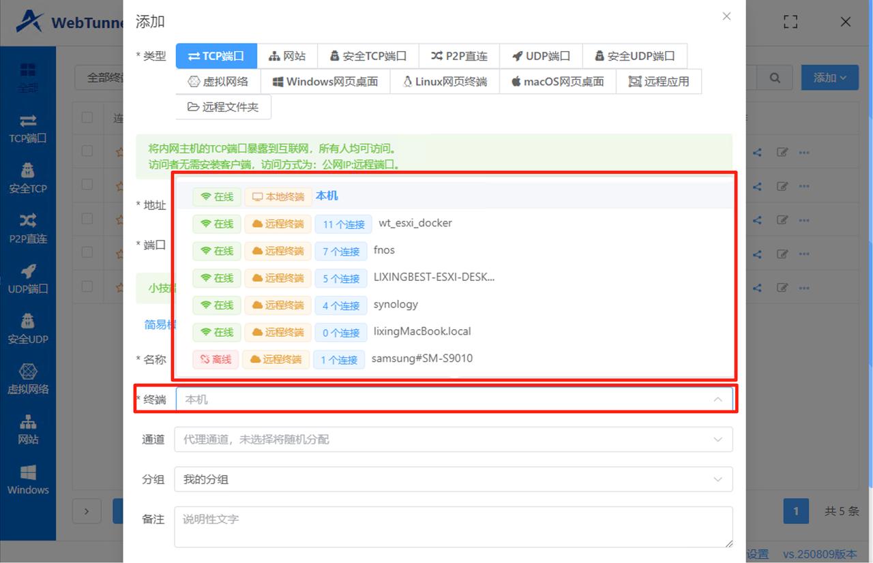Go to 安全UDP in the left sidebar
This screenshot has width=873, height=563.
pyautogui.click(x=28, y=329)
